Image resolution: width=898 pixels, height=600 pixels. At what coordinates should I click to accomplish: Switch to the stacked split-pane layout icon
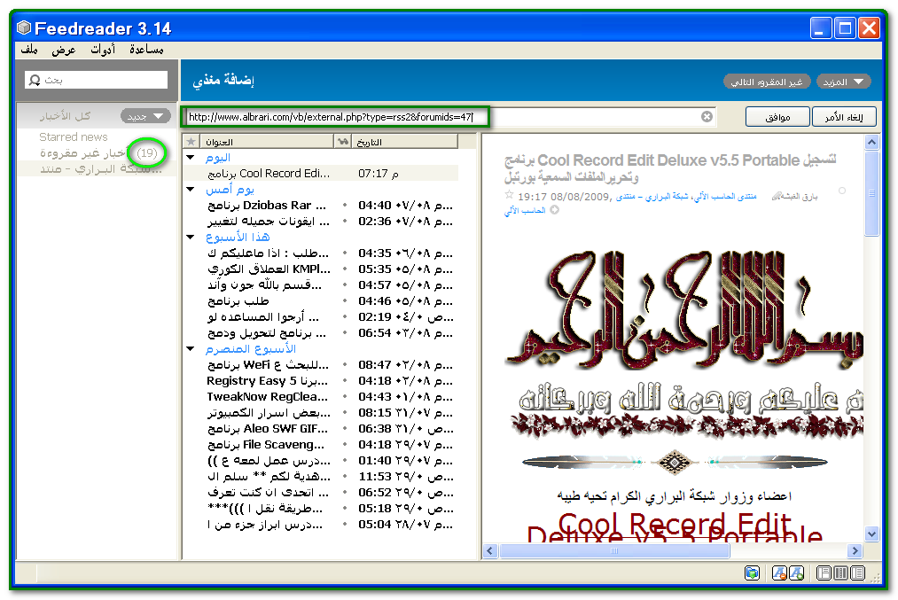[824, 573]
